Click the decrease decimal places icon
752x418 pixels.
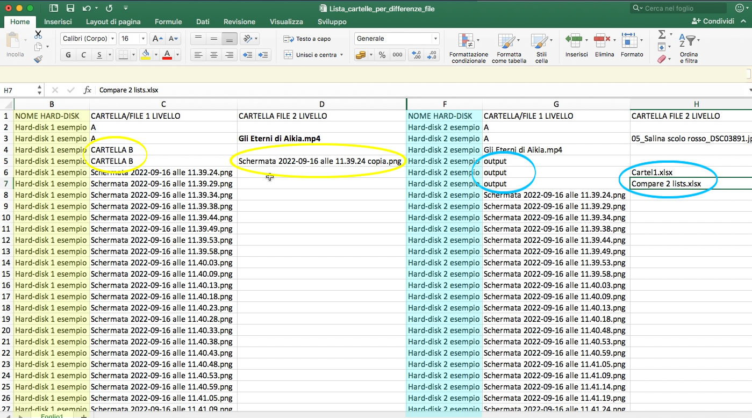click(432, 55)
